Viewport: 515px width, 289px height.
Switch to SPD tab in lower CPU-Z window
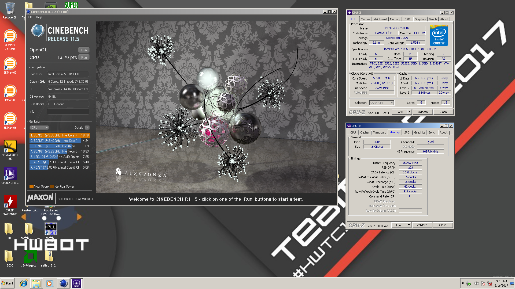(x=407, y=132)
